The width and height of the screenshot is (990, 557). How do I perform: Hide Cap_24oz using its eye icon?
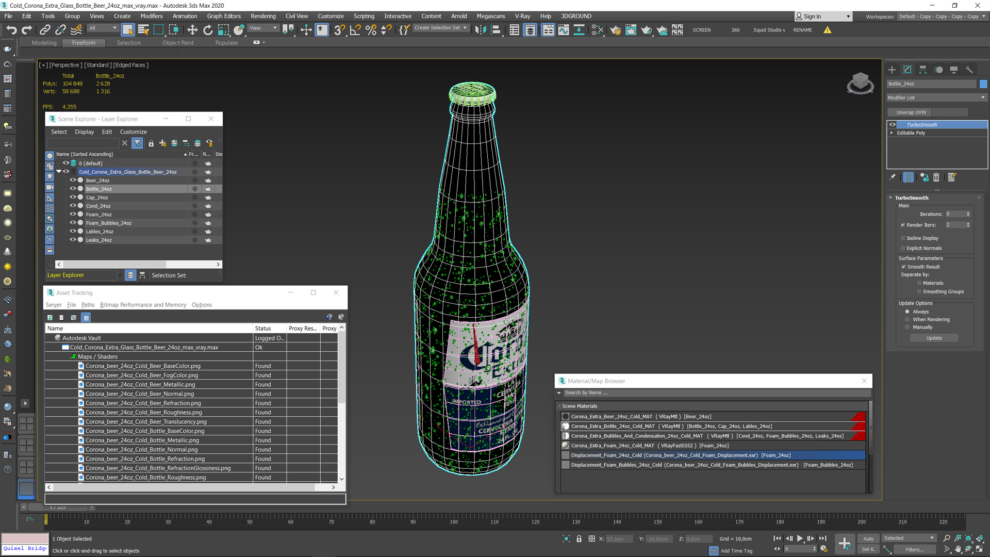(73, 198)
